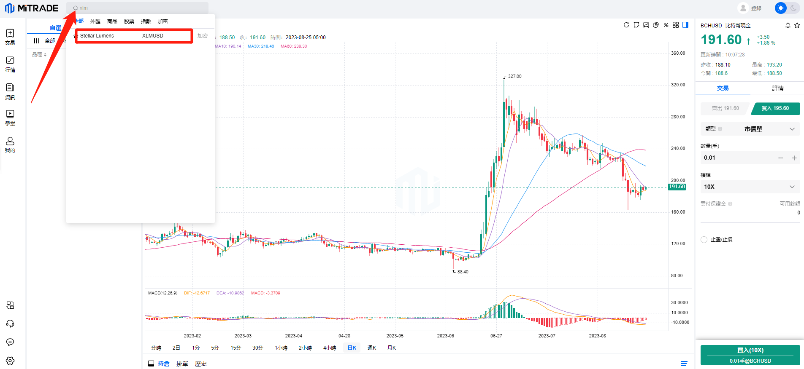The width and height of the screenshot is (804, 369).
Task: Enable the 止盈/止損 radio option
Action: tap(704, 240)
